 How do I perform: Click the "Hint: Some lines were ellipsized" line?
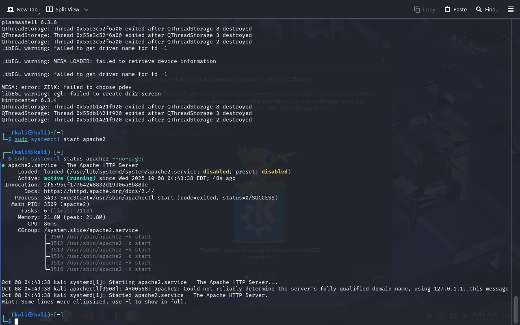click(94, 302)
